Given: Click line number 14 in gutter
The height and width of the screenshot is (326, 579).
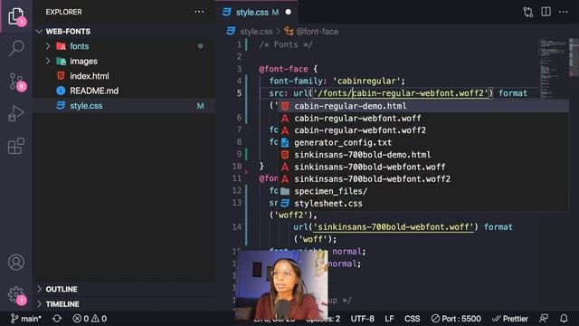Looking at the screenshot, I should (x=237, y=227).
